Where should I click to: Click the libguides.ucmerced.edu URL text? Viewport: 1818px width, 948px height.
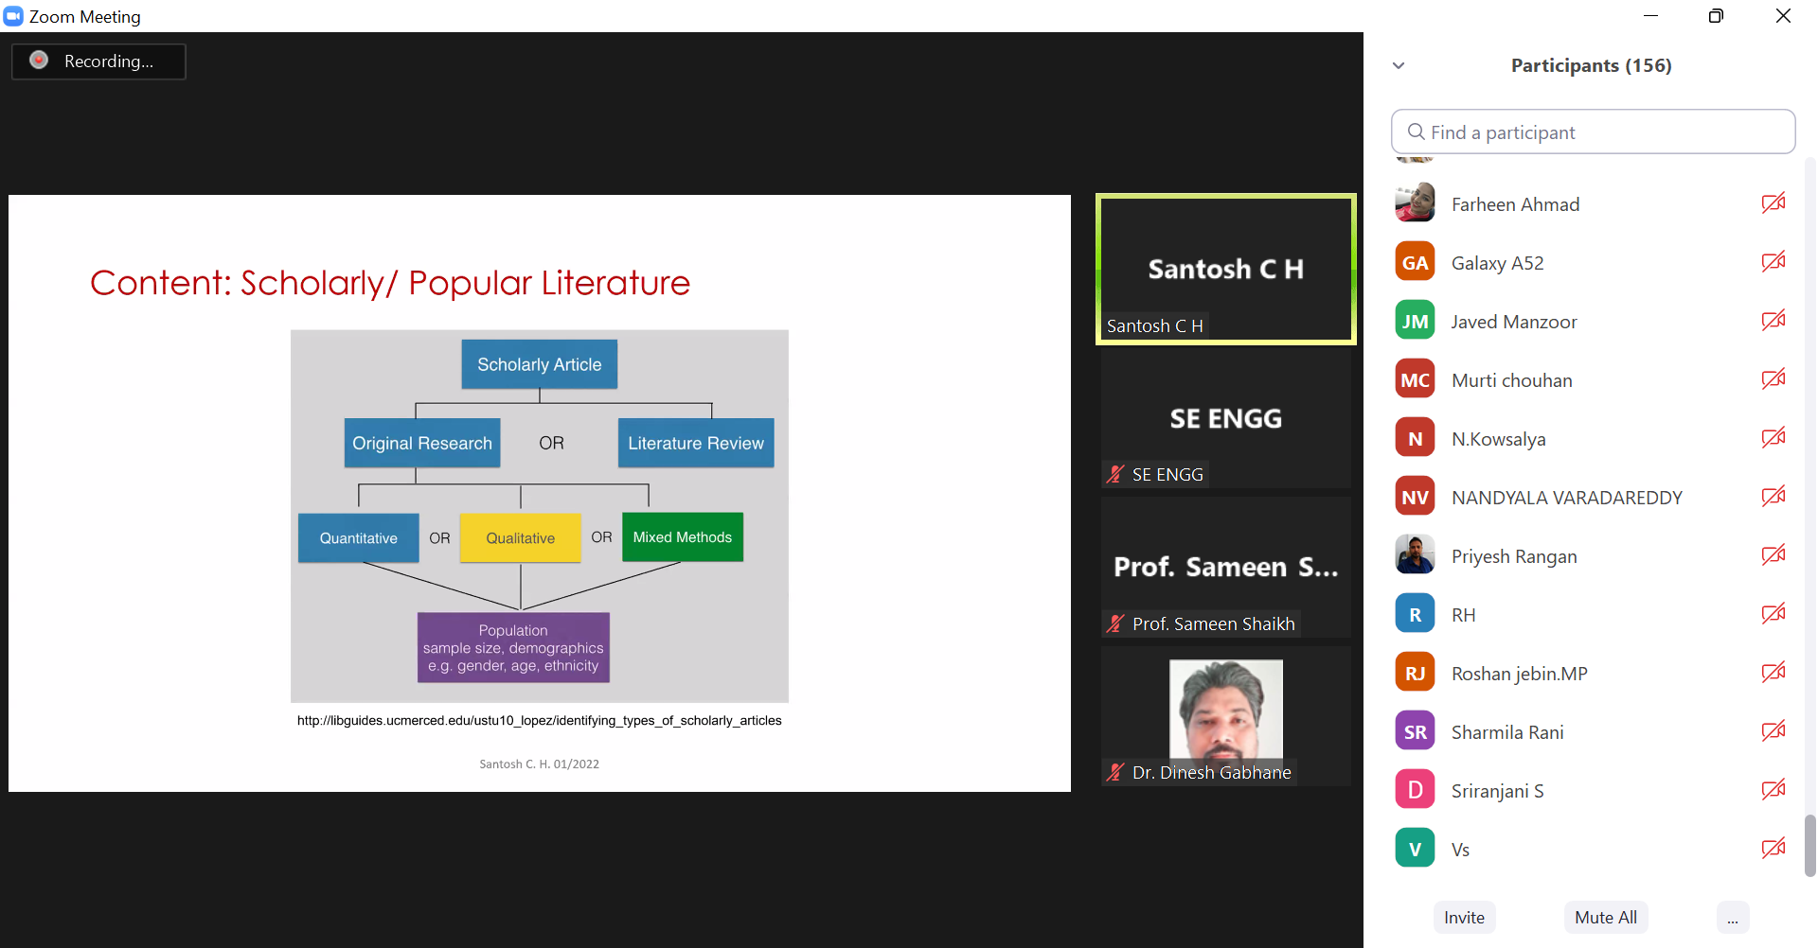pos(540,720)
